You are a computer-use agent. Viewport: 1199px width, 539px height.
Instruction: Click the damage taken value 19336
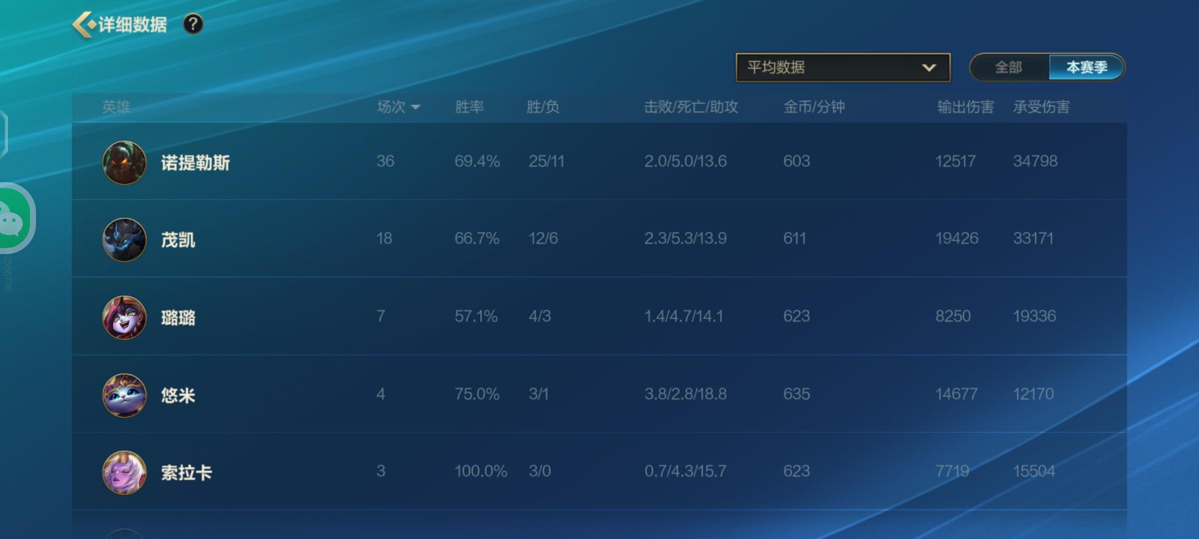tap(1034, 316)
